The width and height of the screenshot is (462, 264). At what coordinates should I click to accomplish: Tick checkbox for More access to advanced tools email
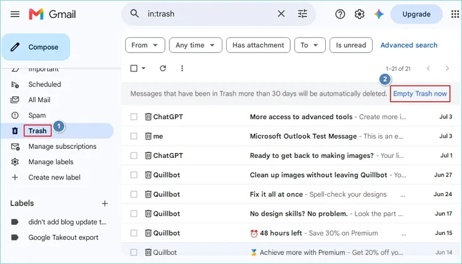134,117
